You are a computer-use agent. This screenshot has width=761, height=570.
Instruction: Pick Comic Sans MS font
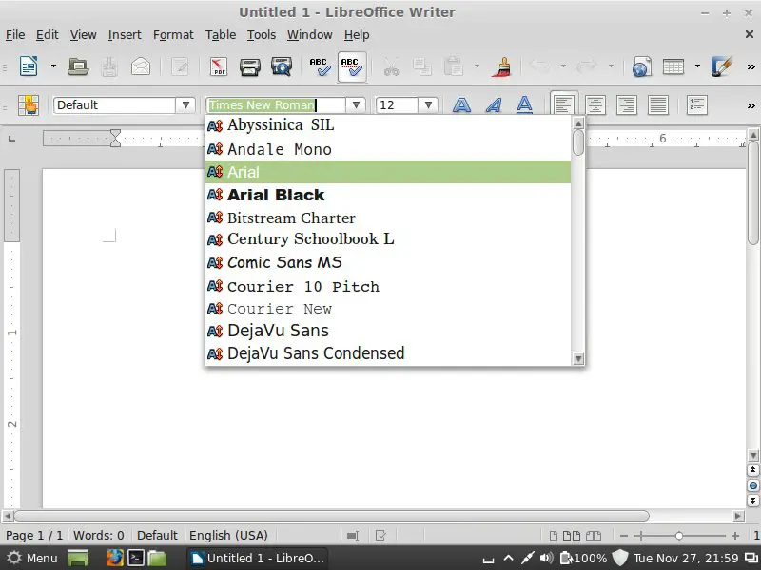388,262
